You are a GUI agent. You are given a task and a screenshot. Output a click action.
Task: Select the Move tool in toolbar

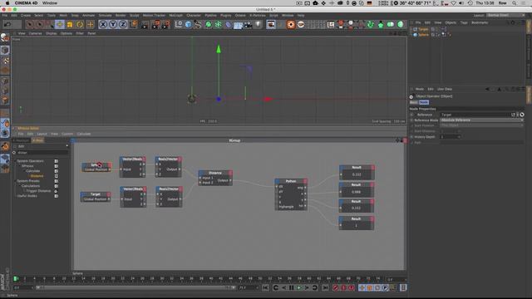pos(60,24)
